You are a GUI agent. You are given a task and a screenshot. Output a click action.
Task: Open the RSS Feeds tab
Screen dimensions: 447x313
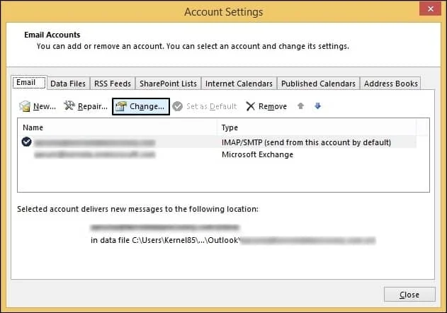[113, 84]
